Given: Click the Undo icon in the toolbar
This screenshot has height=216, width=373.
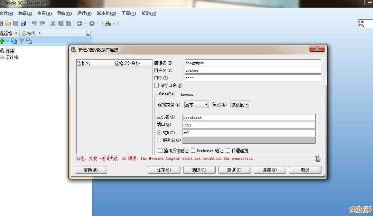Looking at the screenshot, I should click(x=35, y=23).
